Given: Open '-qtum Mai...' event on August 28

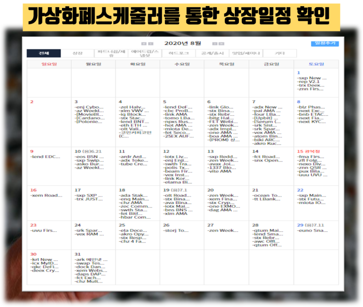Looking at the screenshot, I should pos(267,230).
